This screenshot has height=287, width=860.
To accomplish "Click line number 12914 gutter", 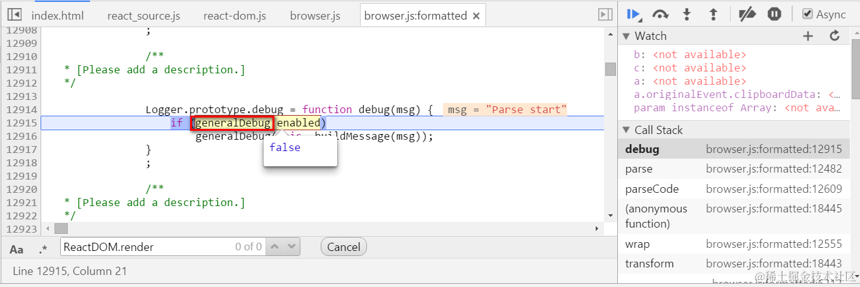I will (21, 109).
